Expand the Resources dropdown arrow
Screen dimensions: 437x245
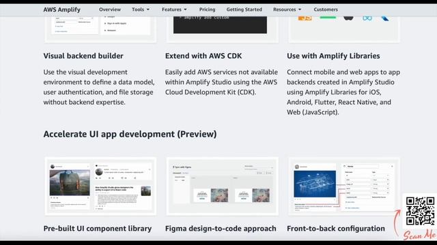coord(300,10)
